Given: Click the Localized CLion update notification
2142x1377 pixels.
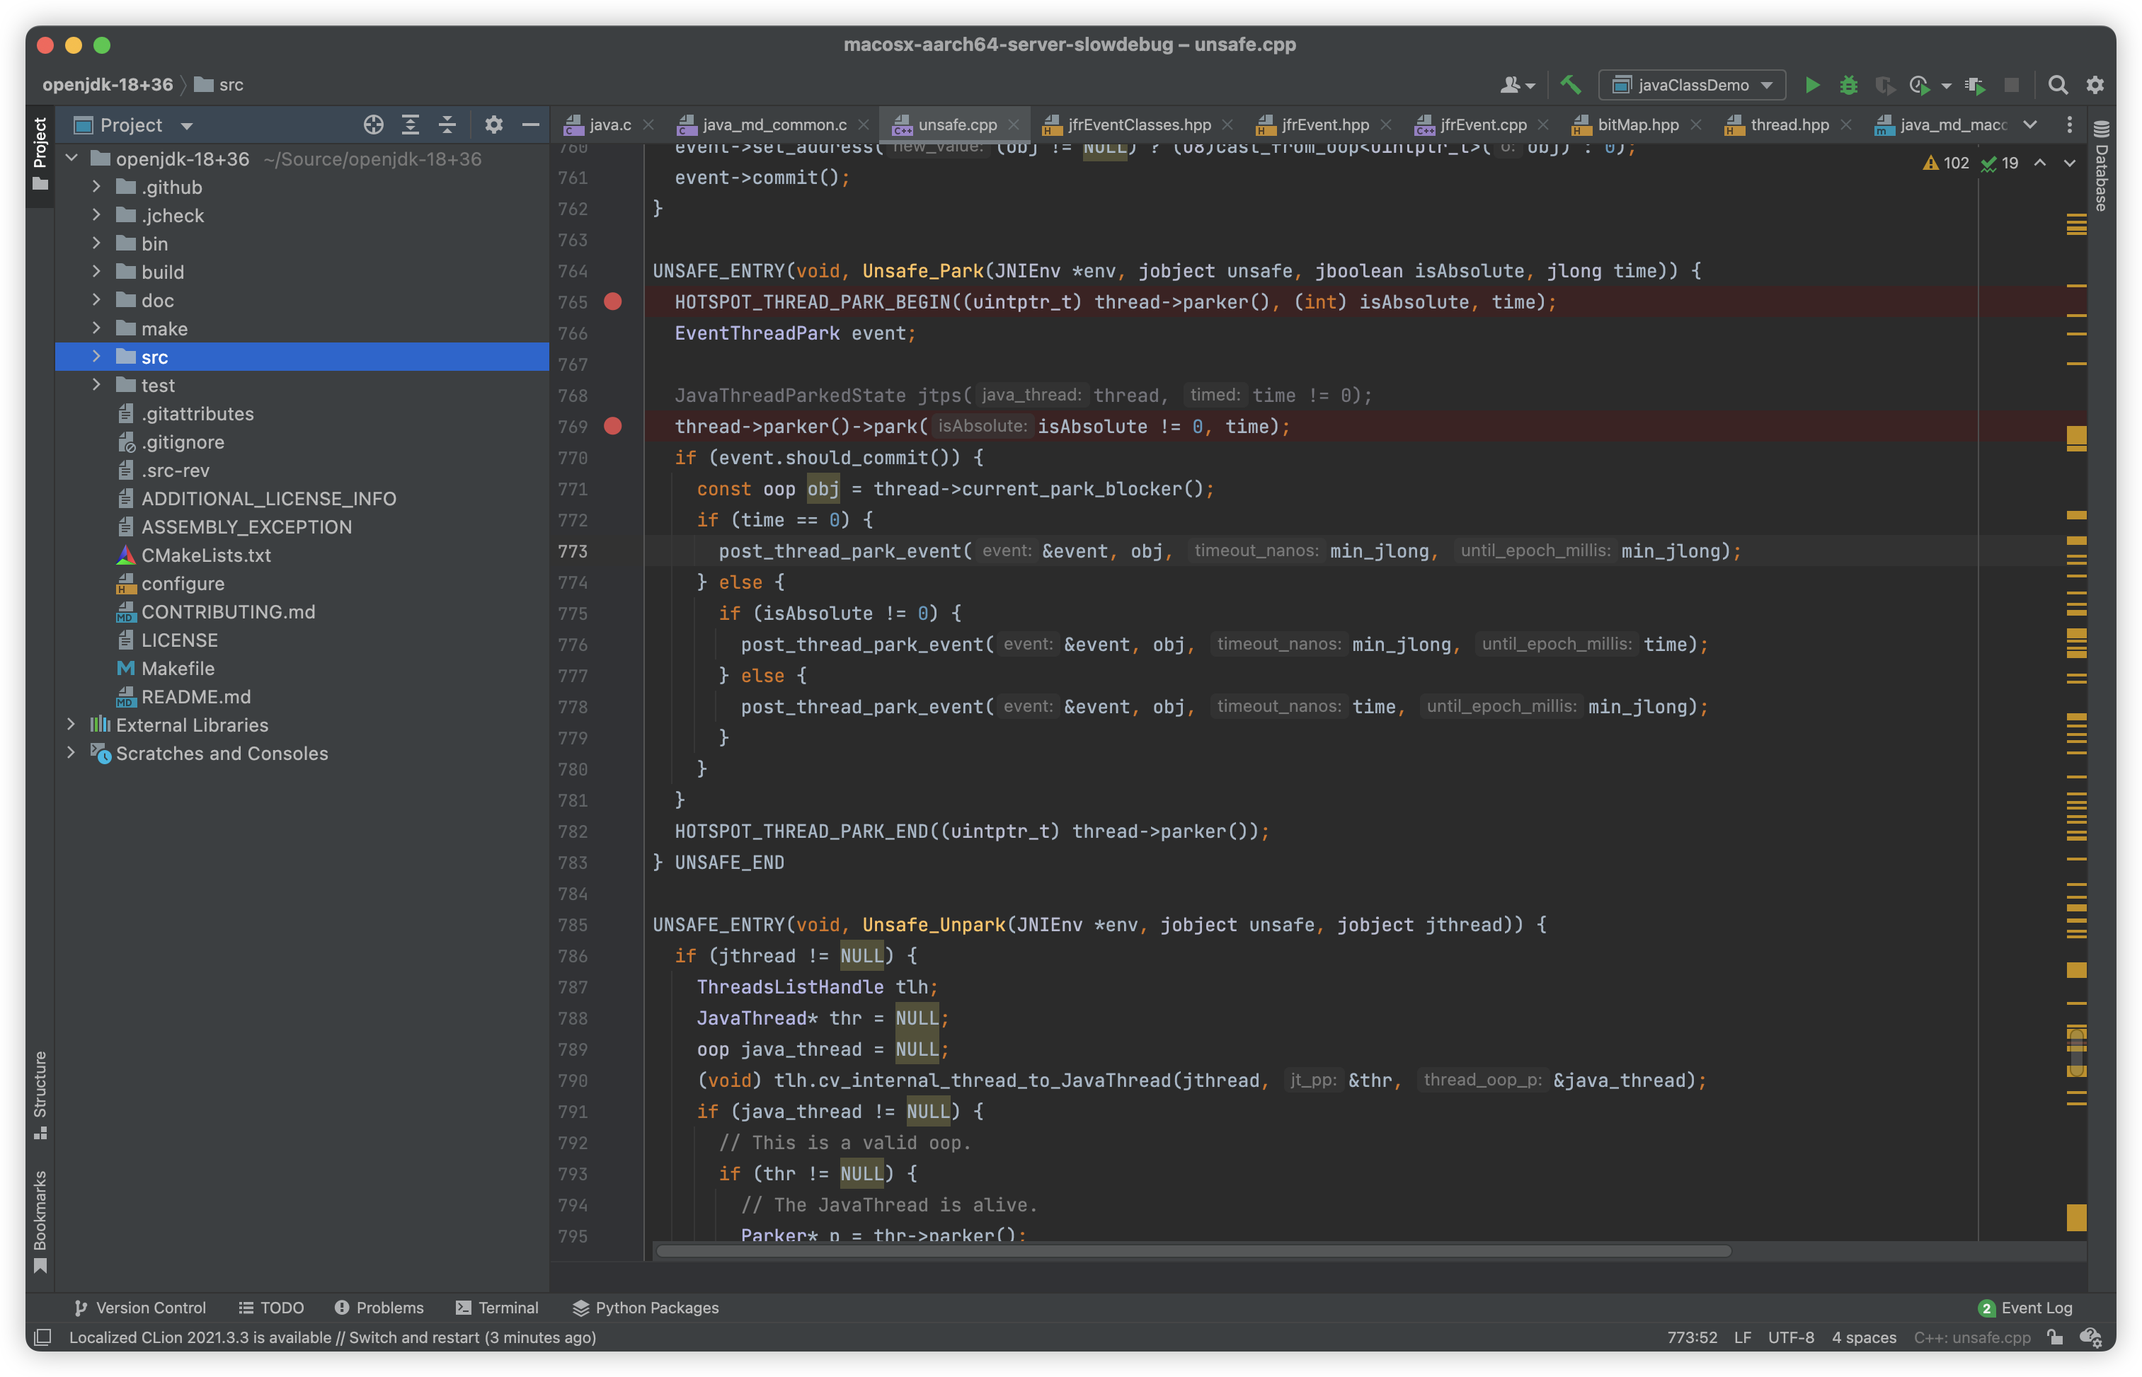Looking at the screenshot, I should 333,1337.
